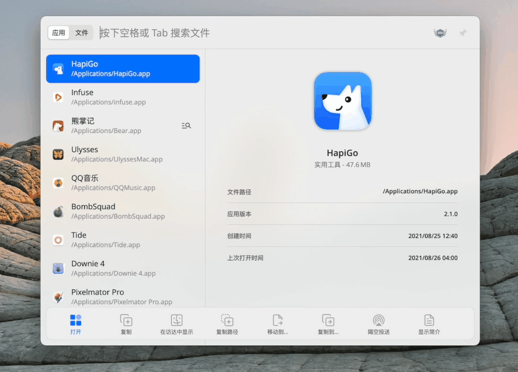Image resolution: width=518 pixels, height=372 pixels.
Task: Click the 复制路径 copy path icon
Action: pos(228,320)
